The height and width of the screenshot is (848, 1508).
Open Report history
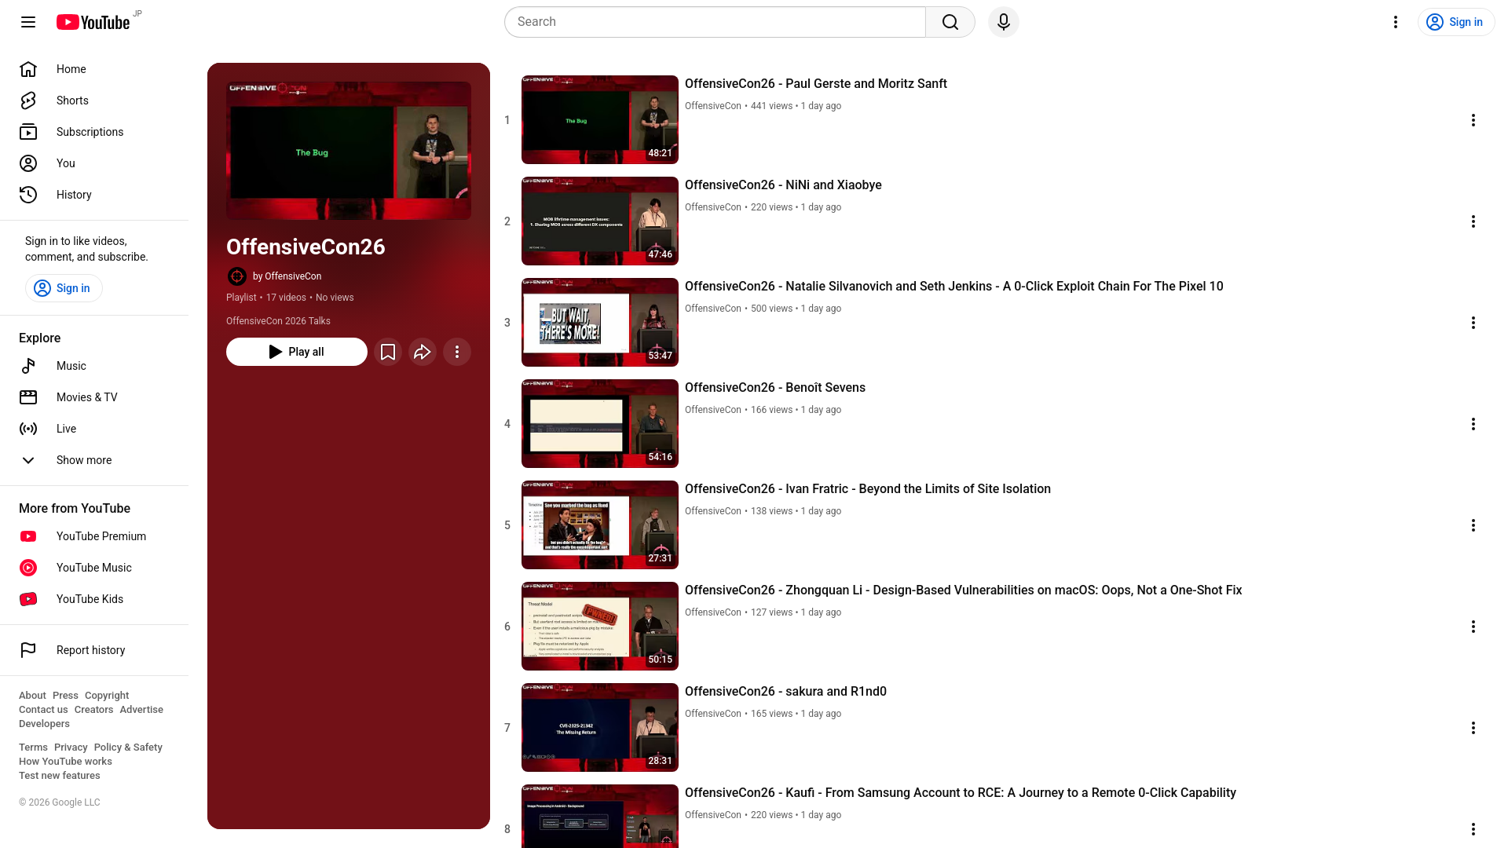pyautogui.click(x=94, y=650)
